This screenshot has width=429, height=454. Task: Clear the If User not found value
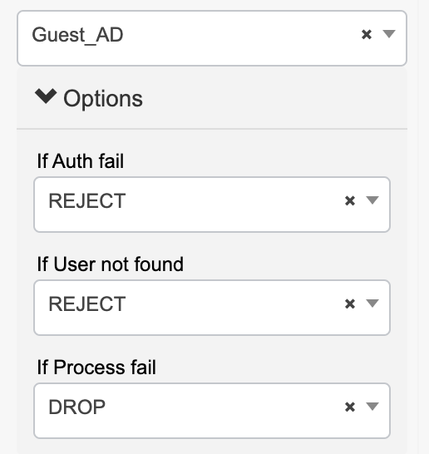350,303
